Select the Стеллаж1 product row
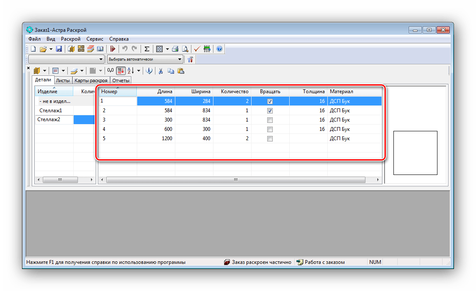The height and width of the screenshot is (291, 476). click(54, 111)
